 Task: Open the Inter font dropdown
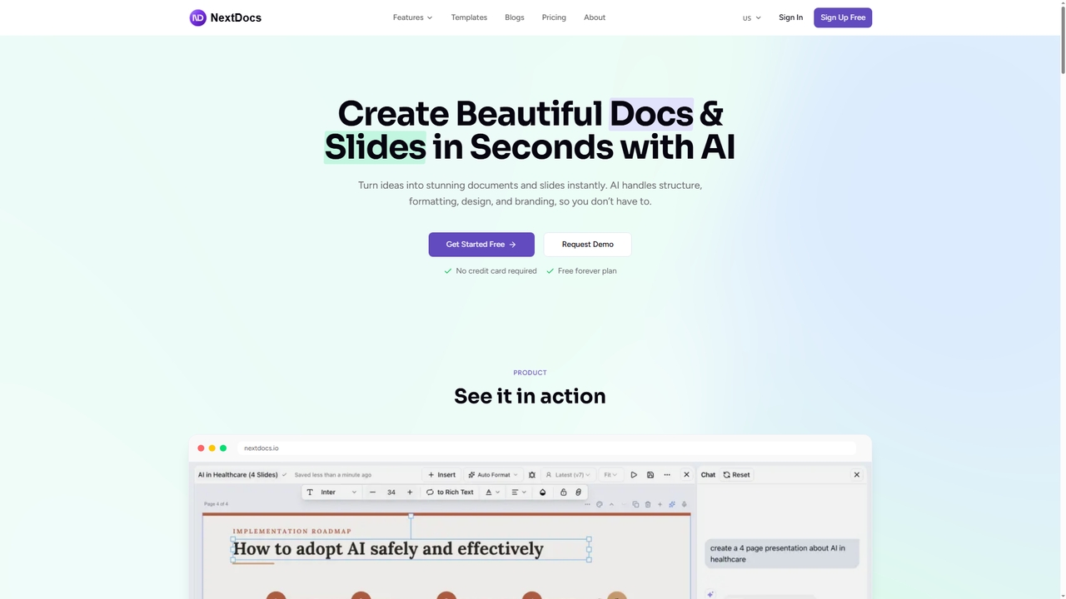339,493
